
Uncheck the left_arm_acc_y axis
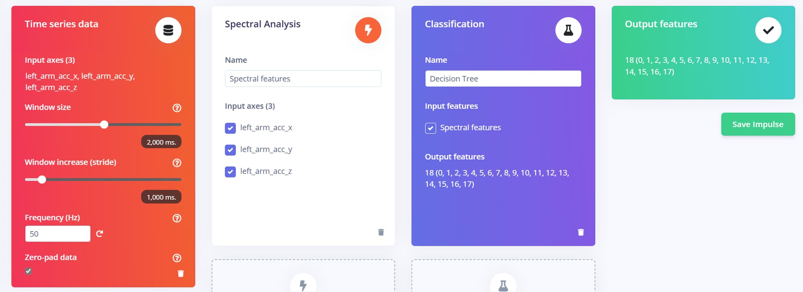pyautogui.click(x=230, y=150)
